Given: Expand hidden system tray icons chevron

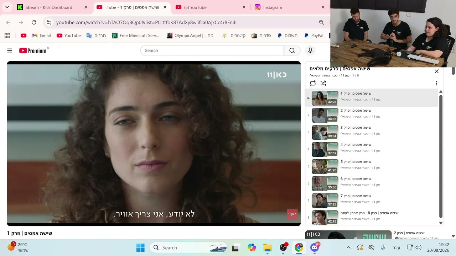Looking at the screenshot, I should (x=349, y=248).
